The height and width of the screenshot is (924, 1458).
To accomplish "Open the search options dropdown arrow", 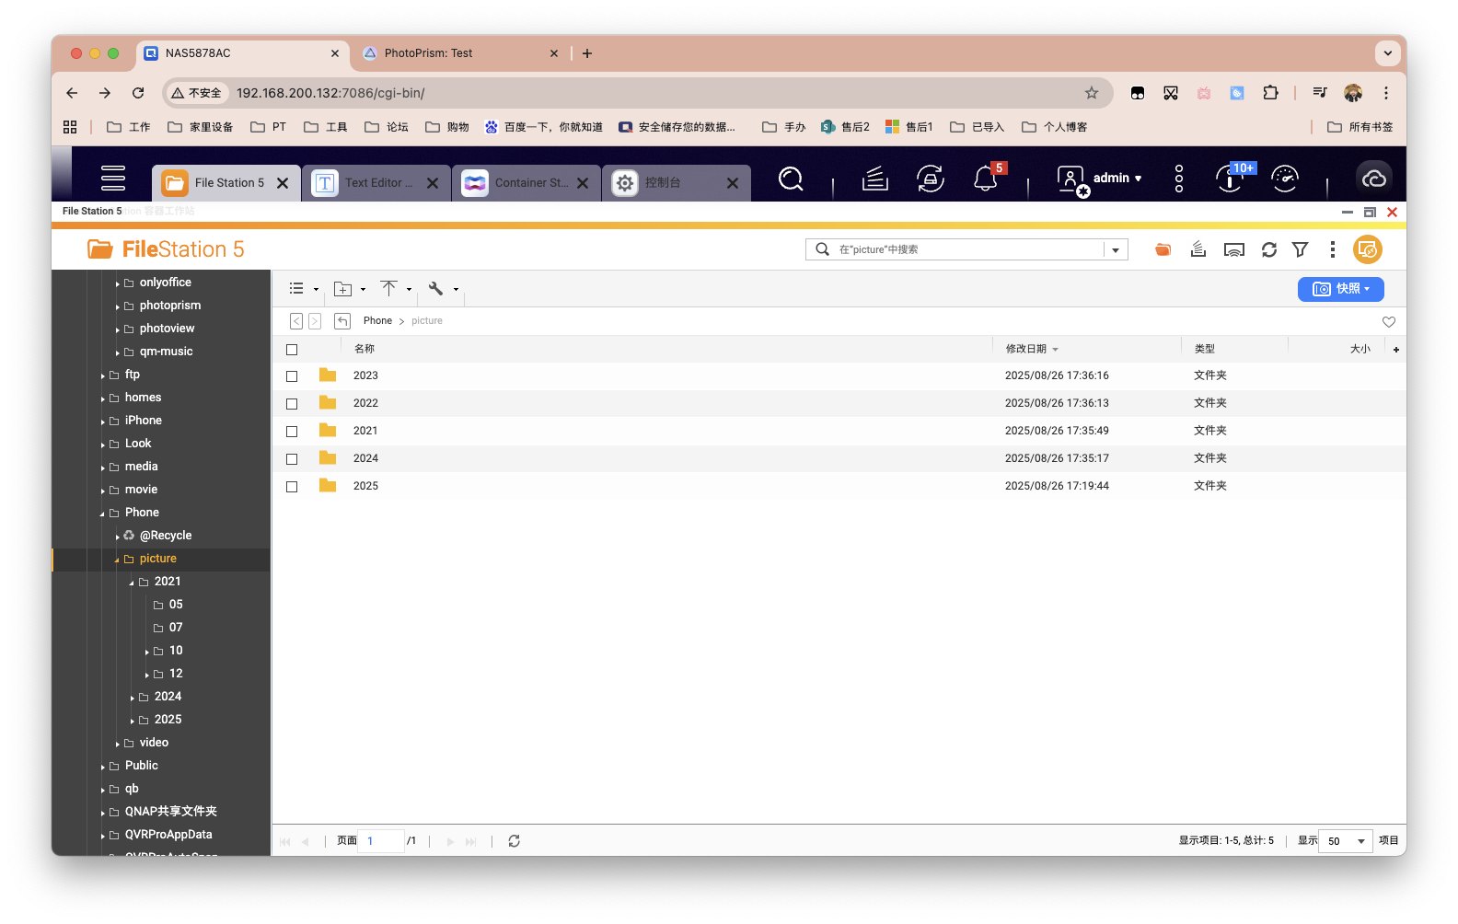I will coord(1116,249).
